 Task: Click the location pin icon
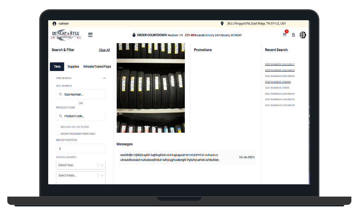pos(222,24)
